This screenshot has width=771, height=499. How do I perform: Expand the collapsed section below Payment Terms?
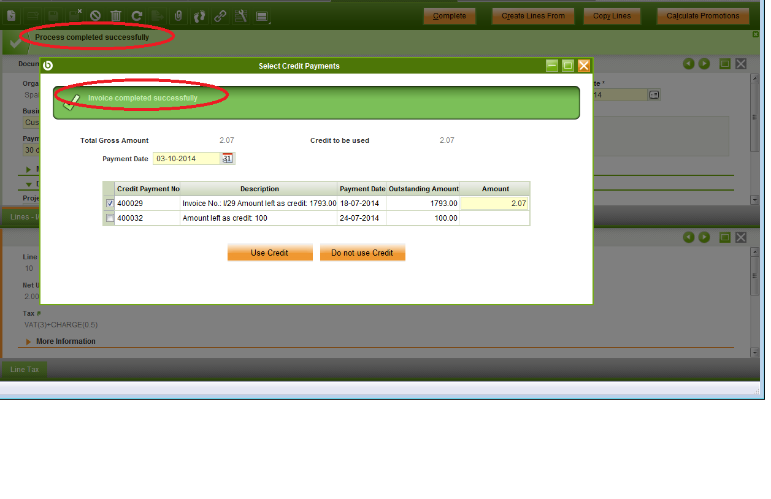tap(29, 169)
